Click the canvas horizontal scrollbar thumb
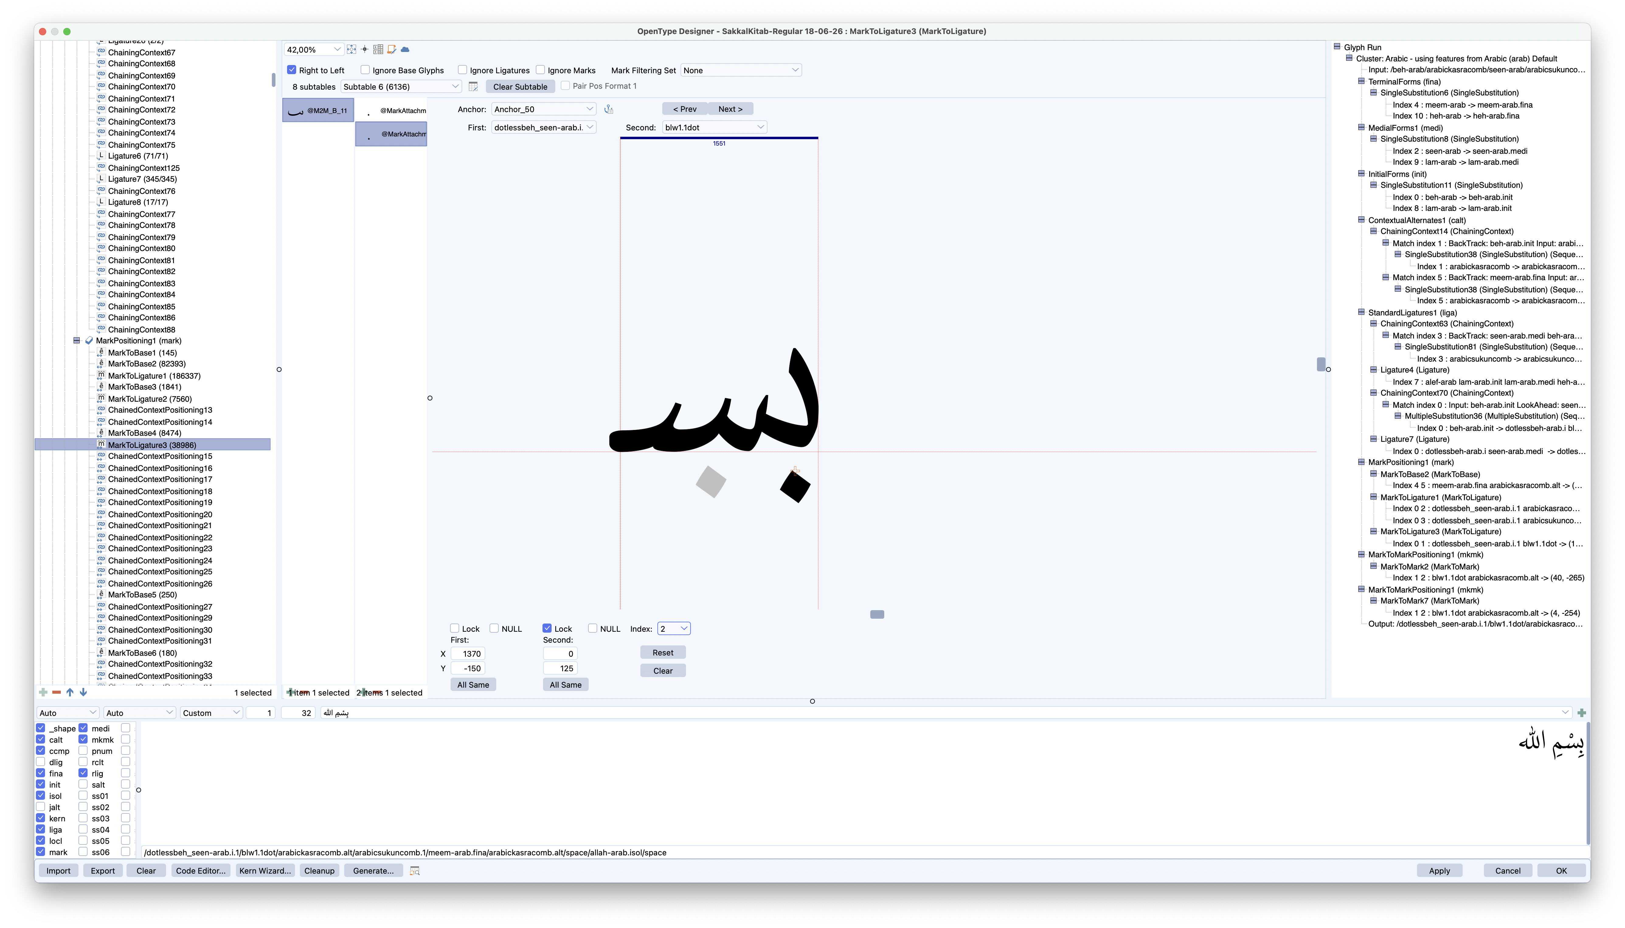The height and width of the screenshot is (928, 1625). pos(877,614)
